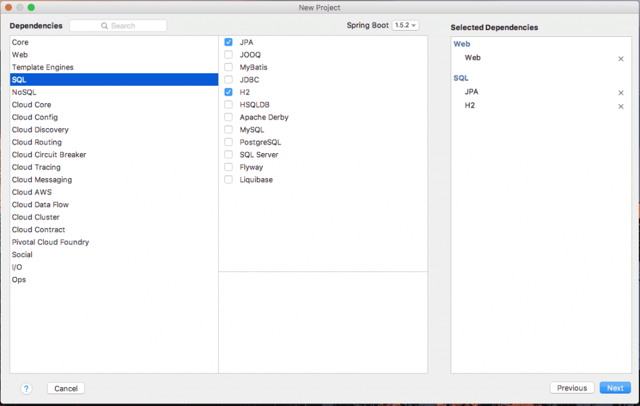Open the Cloud AWS category
Screen dimensions: 640x406
[32, 193]
